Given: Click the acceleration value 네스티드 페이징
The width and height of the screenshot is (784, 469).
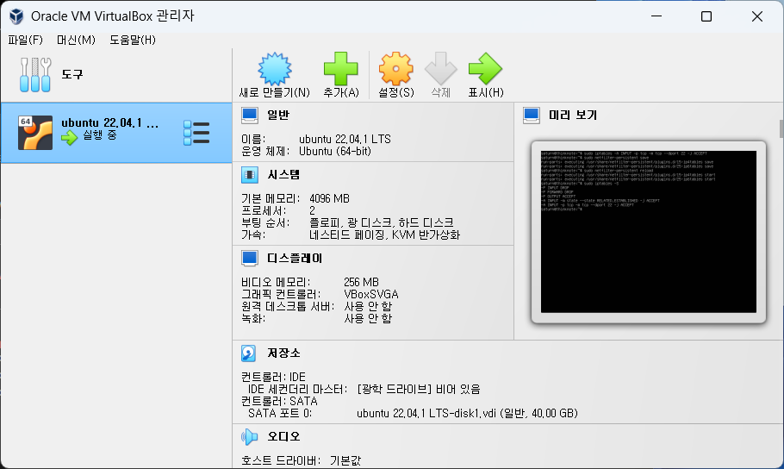Looking at the screenshot, I should click(384, 234).
